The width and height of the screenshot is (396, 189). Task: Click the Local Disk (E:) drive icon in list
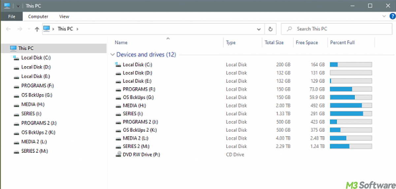point(118,81)
